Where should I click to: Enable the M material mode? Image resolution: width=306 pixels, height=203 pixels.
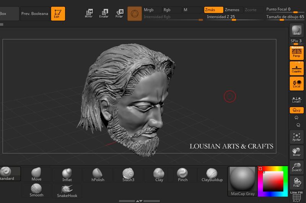[192, 10]
